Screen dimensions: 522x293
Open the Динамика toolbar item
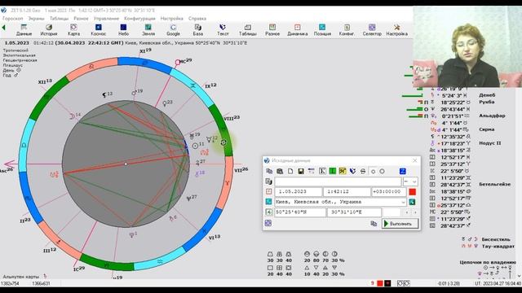297,29
